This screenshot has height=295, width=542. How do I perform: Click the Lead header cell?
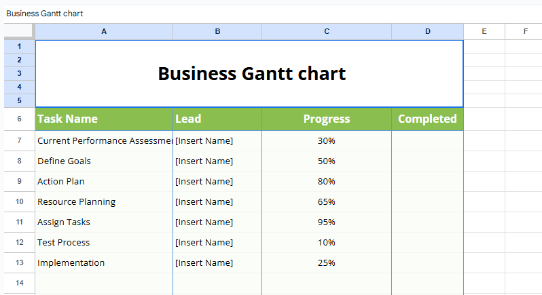coord(217,119)
